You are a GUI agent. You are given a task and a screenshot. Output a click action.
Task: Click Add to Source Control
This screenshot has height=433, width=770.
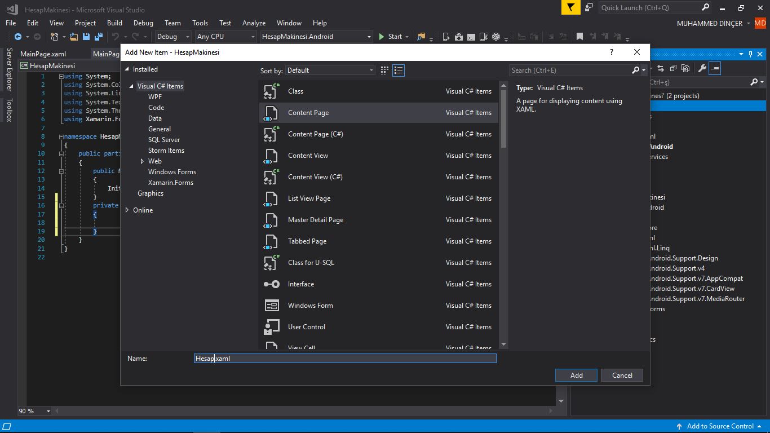tap(720, 426)
